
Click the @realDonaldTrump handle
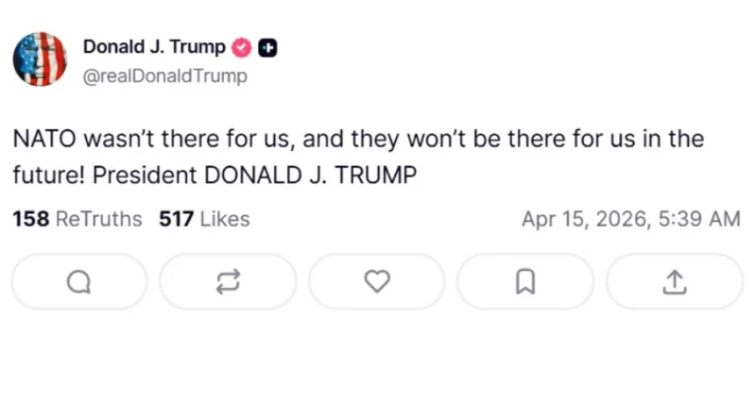click(x=165, y=76)
